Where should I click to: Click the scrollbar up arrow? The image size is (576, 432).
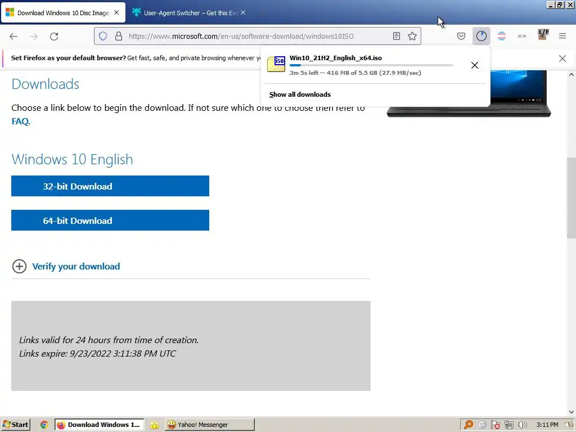[571, 75]
